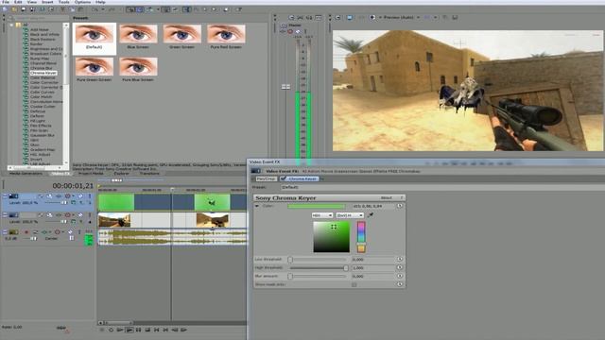Open the Pan/Crop button in Video Event FX
Viewport: 605px width, 340px height.
click(267, 178)
